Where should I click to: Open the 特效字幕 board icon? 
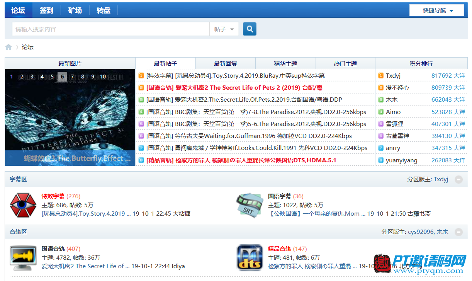tap(23, 205)
